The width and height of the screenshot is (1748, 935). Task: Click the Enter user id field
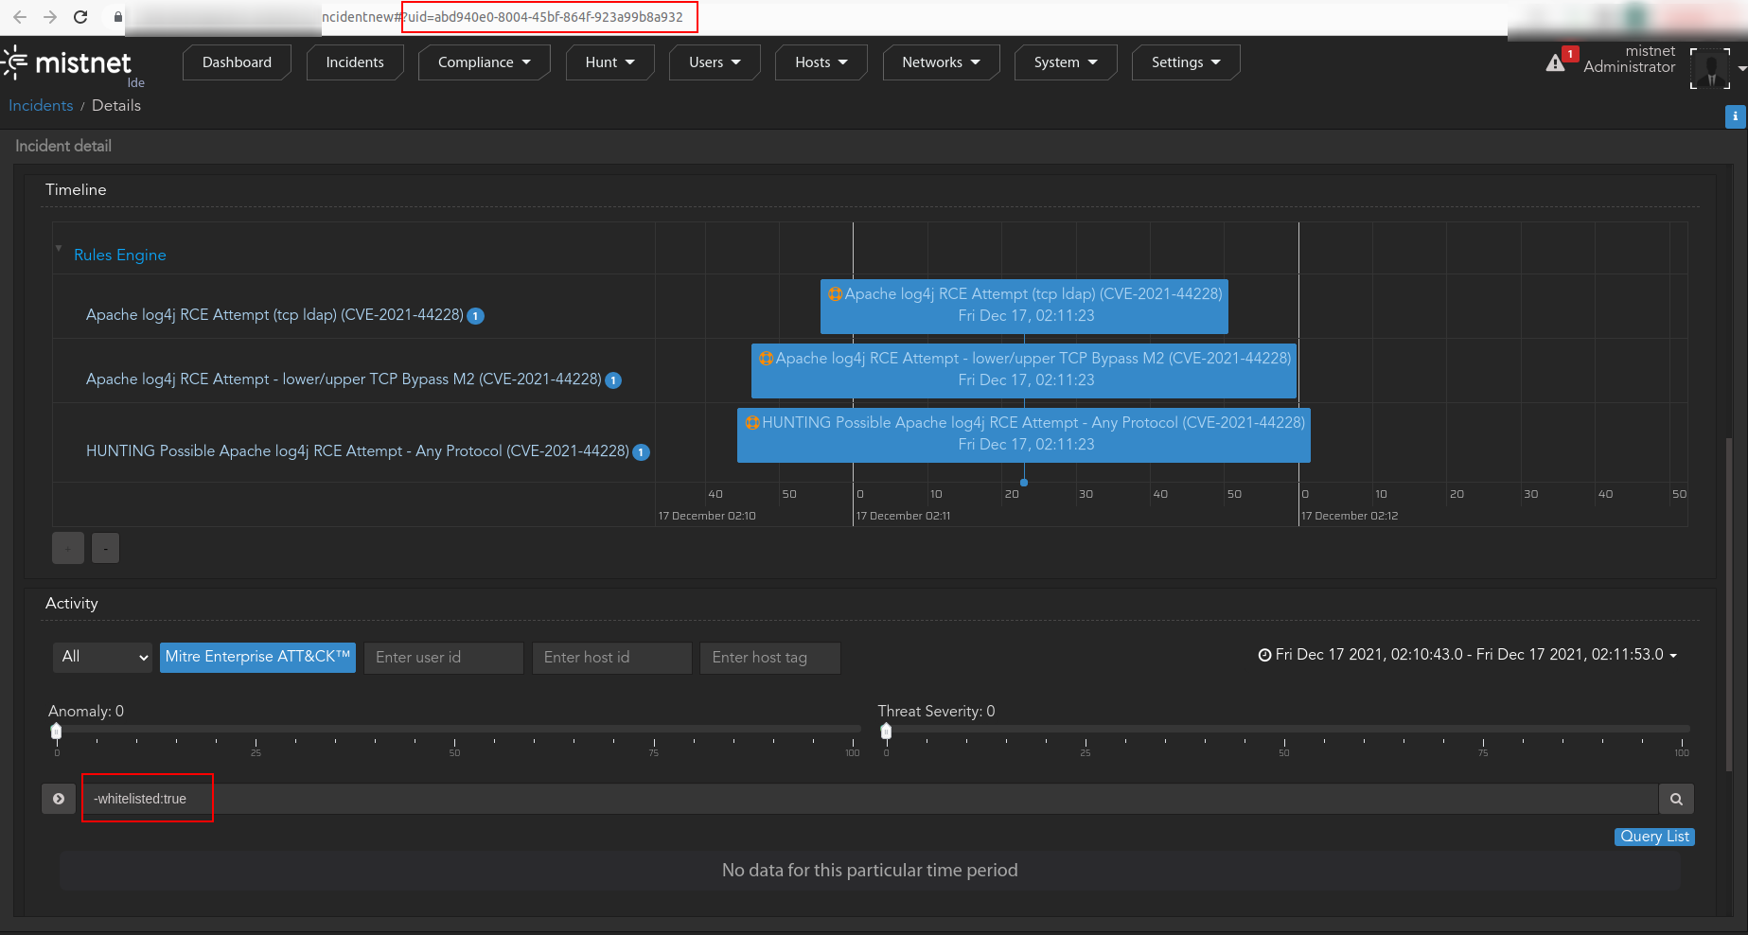(443, 658)
